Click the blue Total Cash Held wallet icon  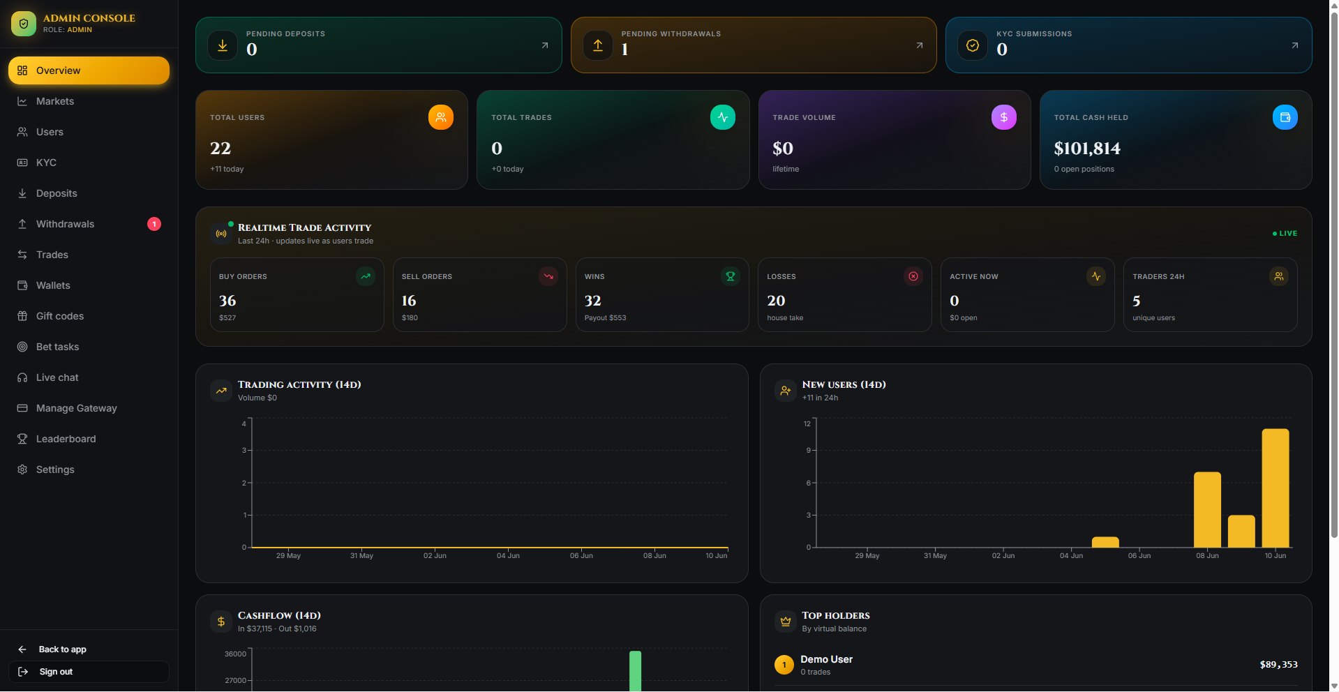[x=1285, y=117]
